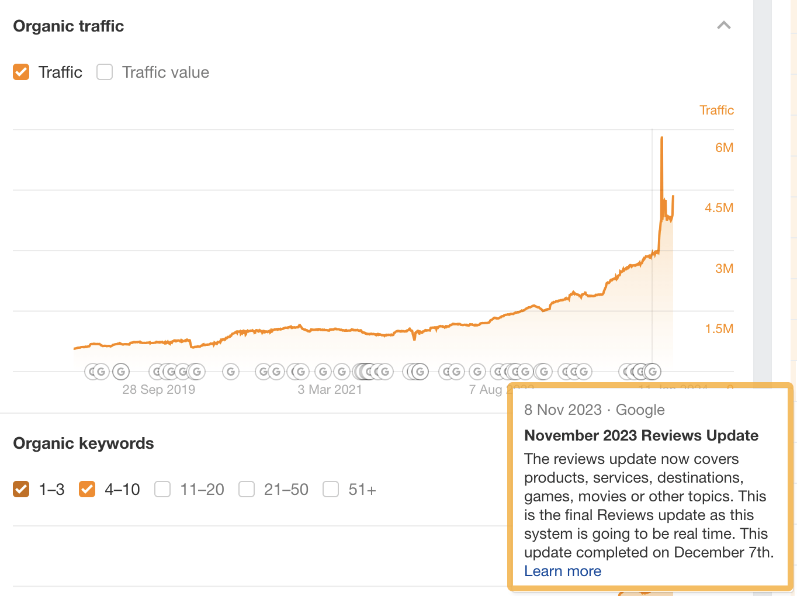Enable the 51+ keywords checkbox

tap(331, 489)
